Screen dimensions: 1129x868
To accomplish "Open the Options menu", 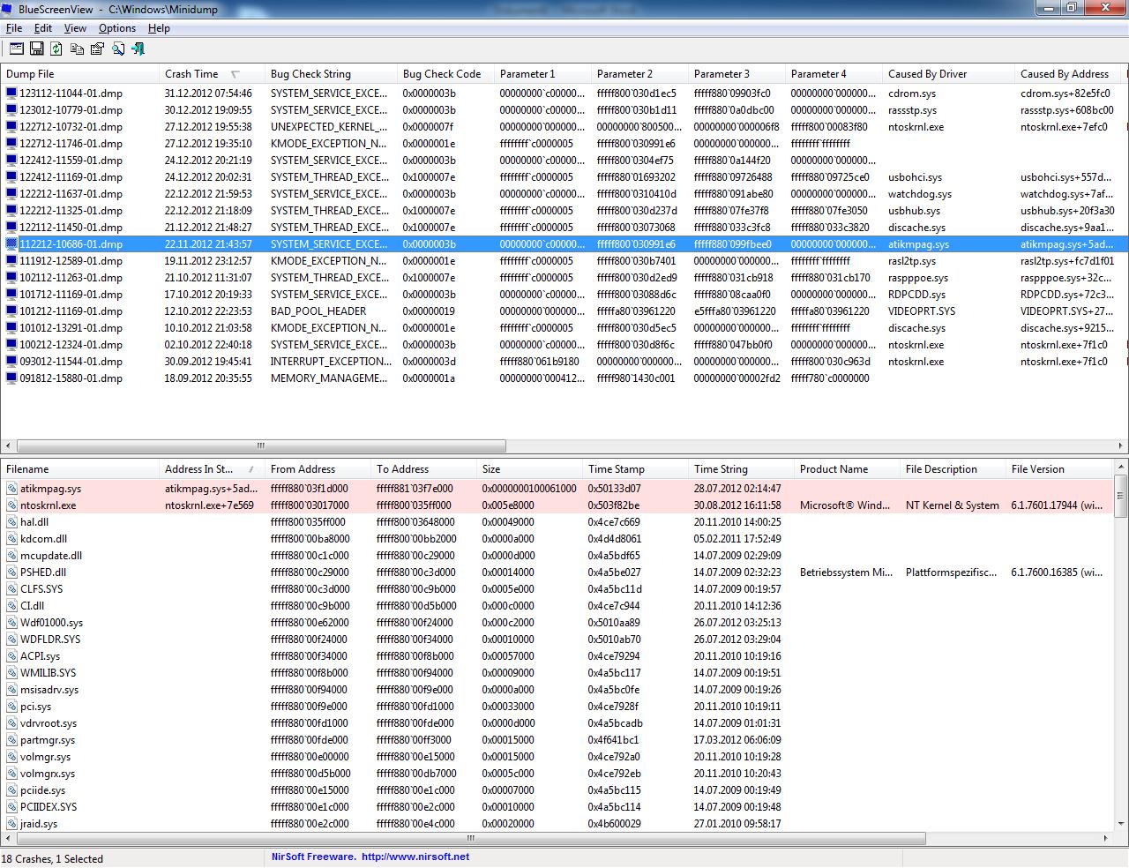I will pos(117,28).
